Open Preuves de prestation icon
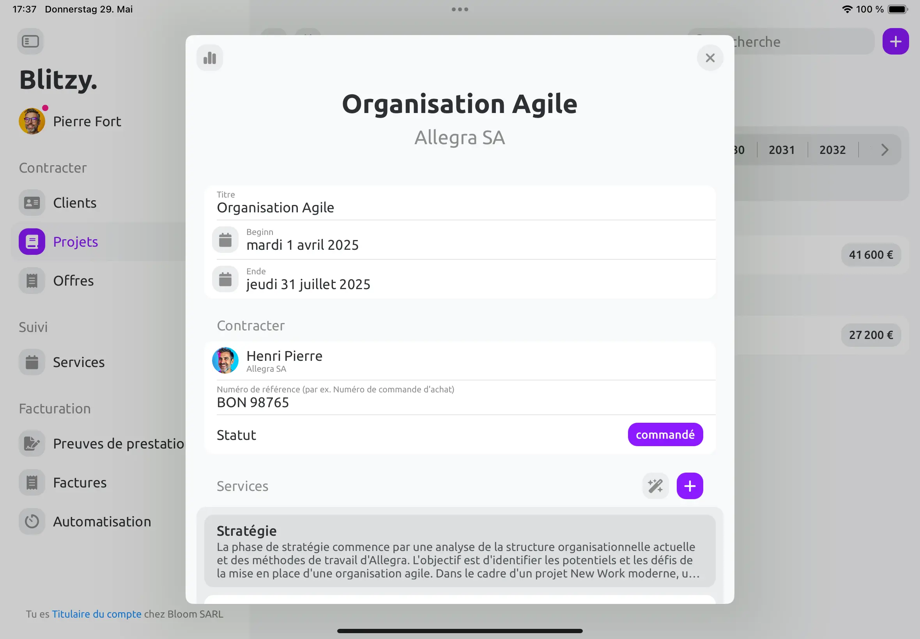920x639 pixels. click(32, 443)
